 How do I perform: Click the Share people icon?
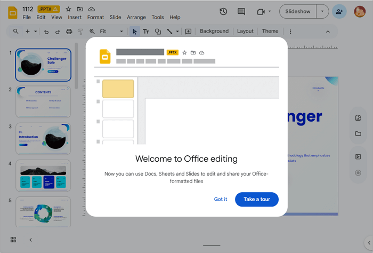(339, 11)
